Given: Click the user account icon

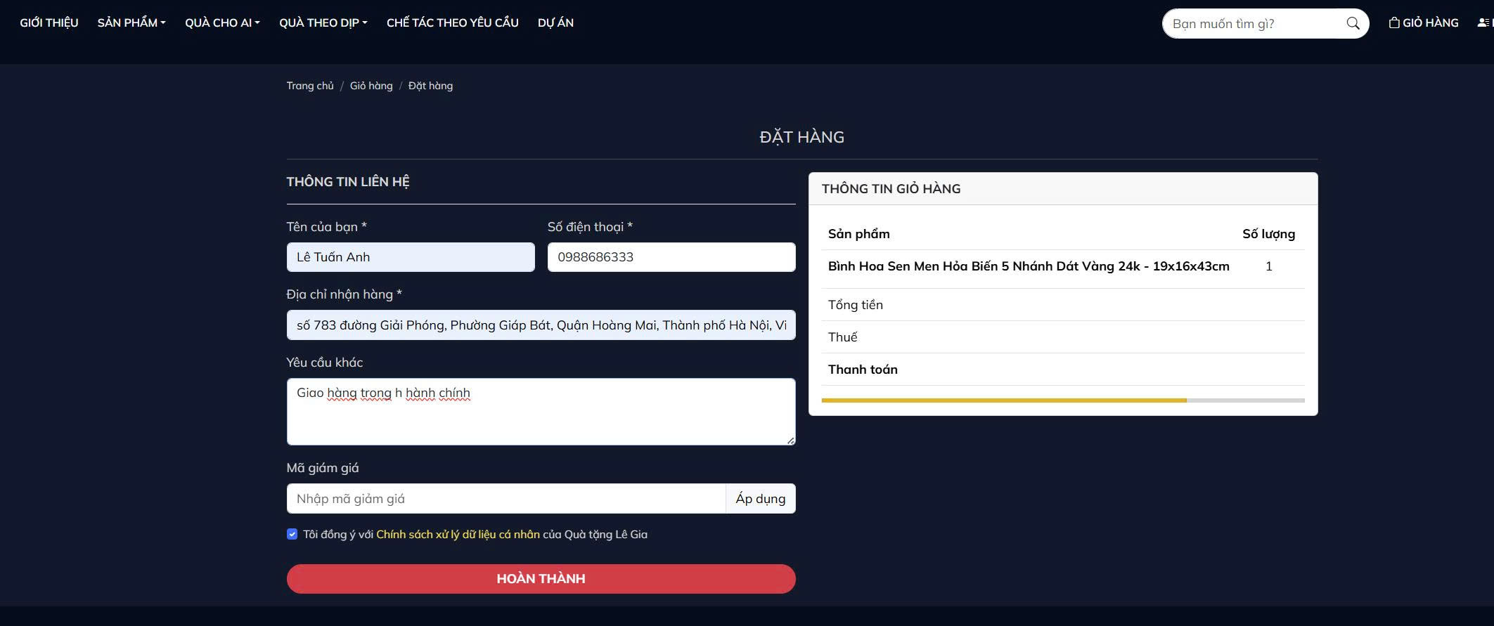Looking at the screenshot, I should 1485,22.
